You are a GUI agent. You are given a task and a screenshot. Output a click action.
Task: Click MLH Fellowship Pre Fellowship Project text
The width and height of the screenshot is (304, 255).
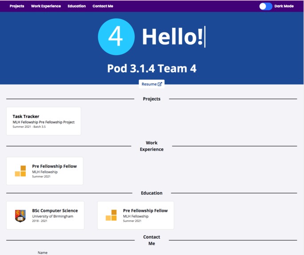44,122
